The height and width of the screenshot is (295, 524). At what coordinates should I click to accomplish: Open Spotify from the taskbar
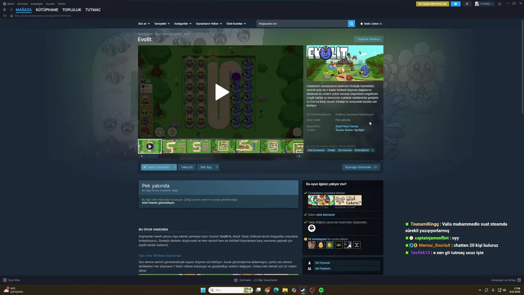[x=321, y=290]
